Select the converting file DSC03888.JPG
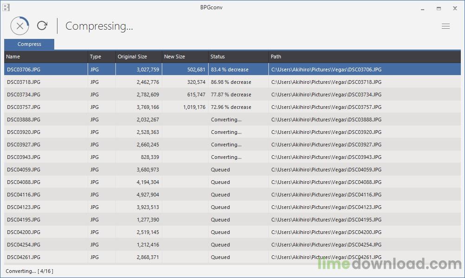The width and height of the screenshot is (465, 278). [x=24, y=120]
